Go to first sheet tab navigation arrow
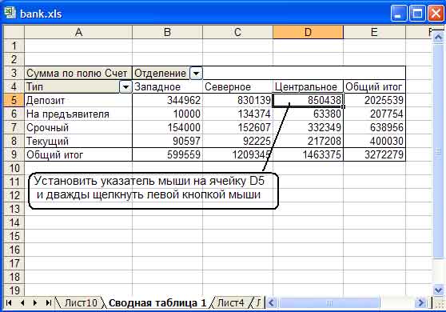The height and width of the screenshot is (312, 446). 9,302
